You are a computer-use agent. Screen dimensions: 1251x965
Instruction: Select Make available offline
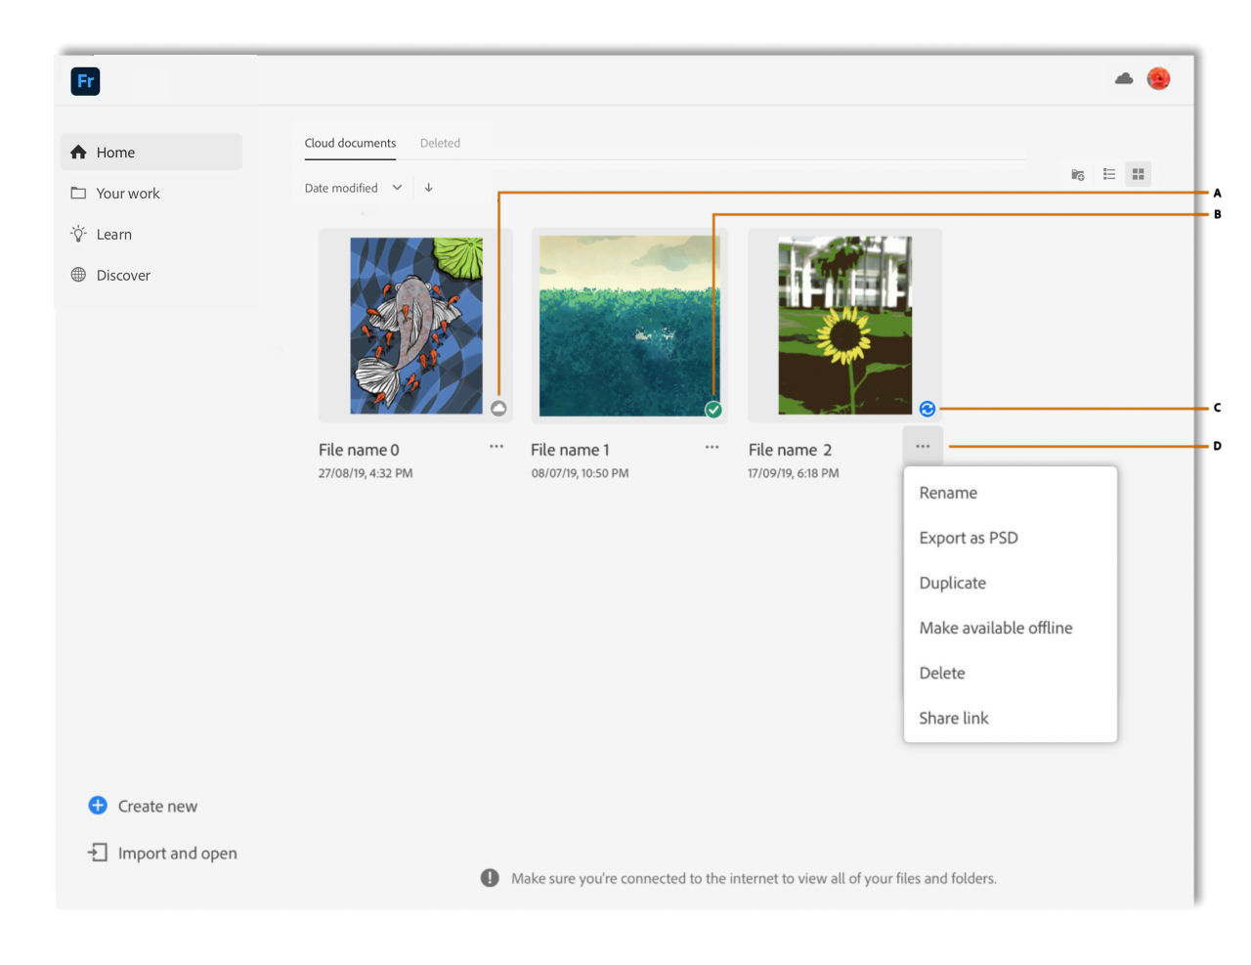tap(996, 628)
